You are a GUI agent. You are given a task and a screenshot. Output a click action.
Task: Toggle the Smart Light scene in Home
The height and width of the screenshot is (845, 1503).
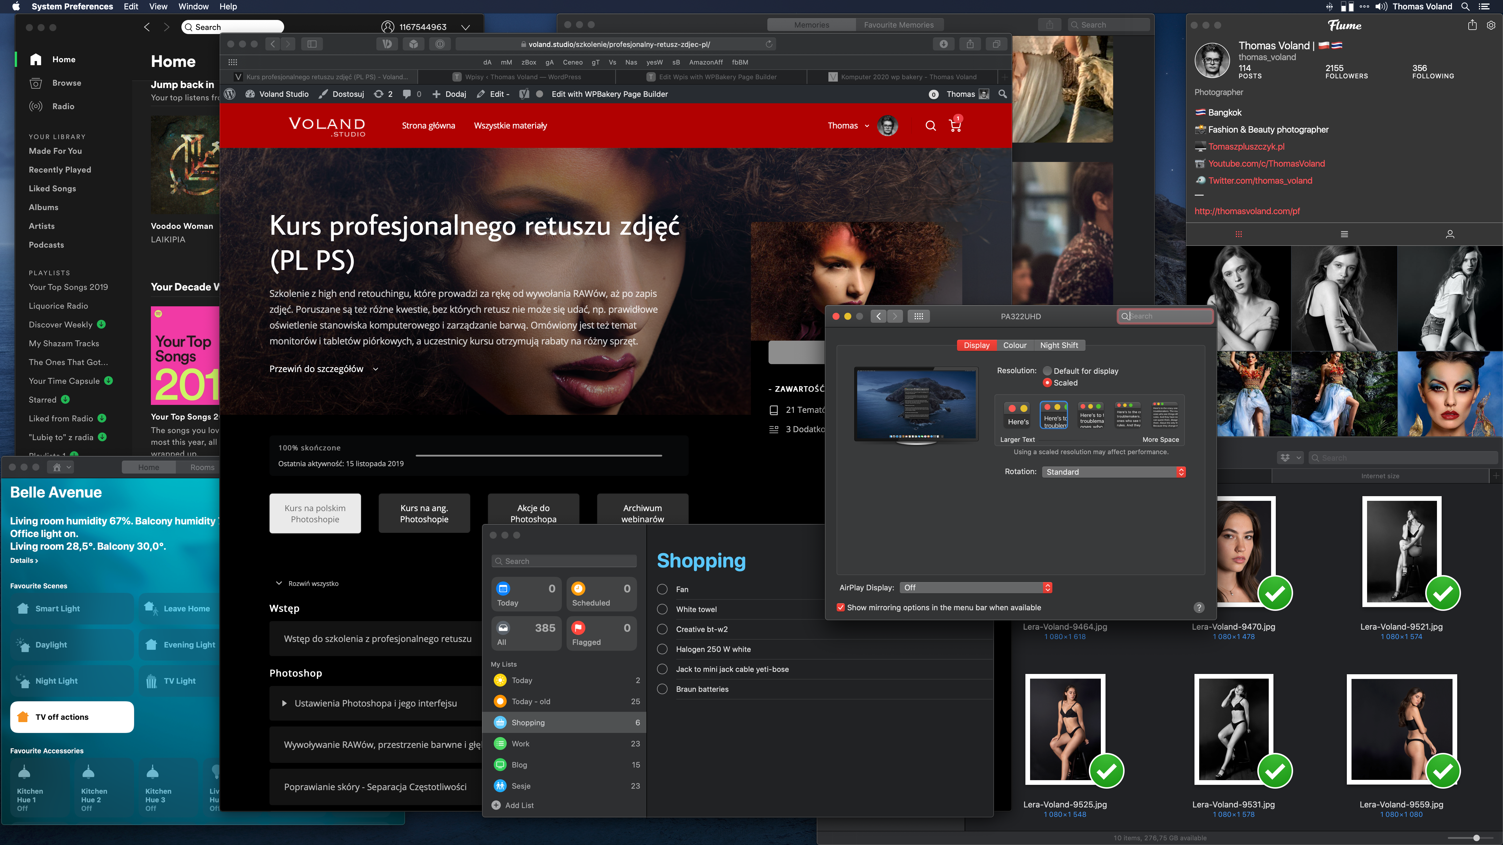click(72, 608)
